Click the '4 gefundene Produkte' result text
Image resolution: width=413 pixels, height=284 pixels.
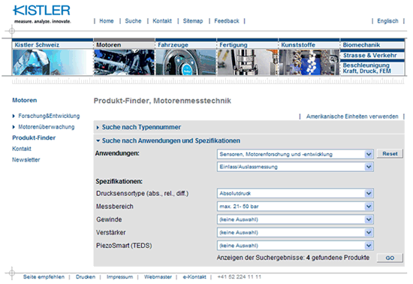(338, 258)
